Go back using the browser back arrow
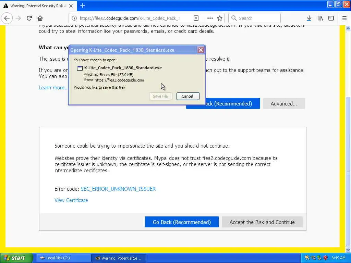This screenshot has width=351, height=263. coord(7,18)
